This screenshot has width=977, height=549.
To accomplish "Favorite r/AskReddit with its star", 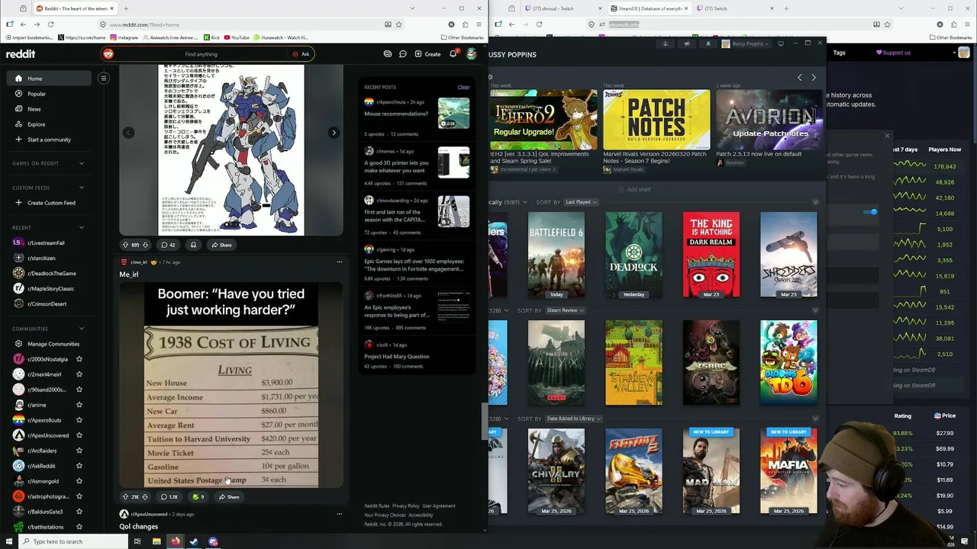I will [x=79, y=466].
